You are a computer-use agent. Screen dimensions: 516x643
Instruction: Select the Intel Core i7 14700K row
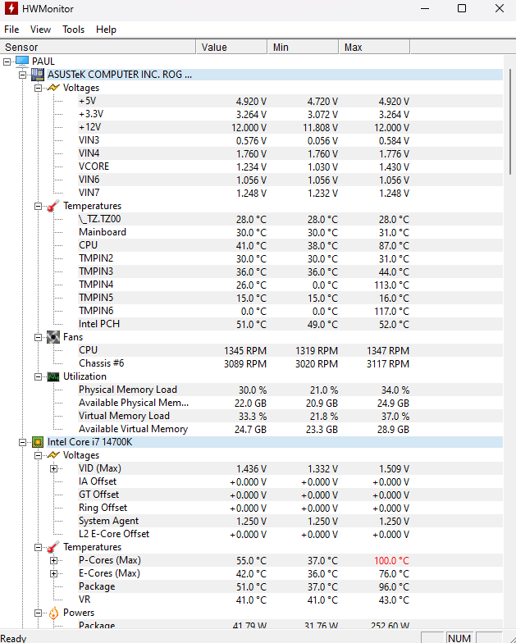pyautogui.click(x=275, y=442)
